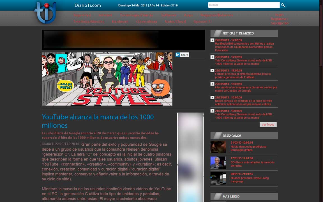Click the DiarioTi logo icon
This screenshot has height=202, width=323.
click(x=45, y=12)
